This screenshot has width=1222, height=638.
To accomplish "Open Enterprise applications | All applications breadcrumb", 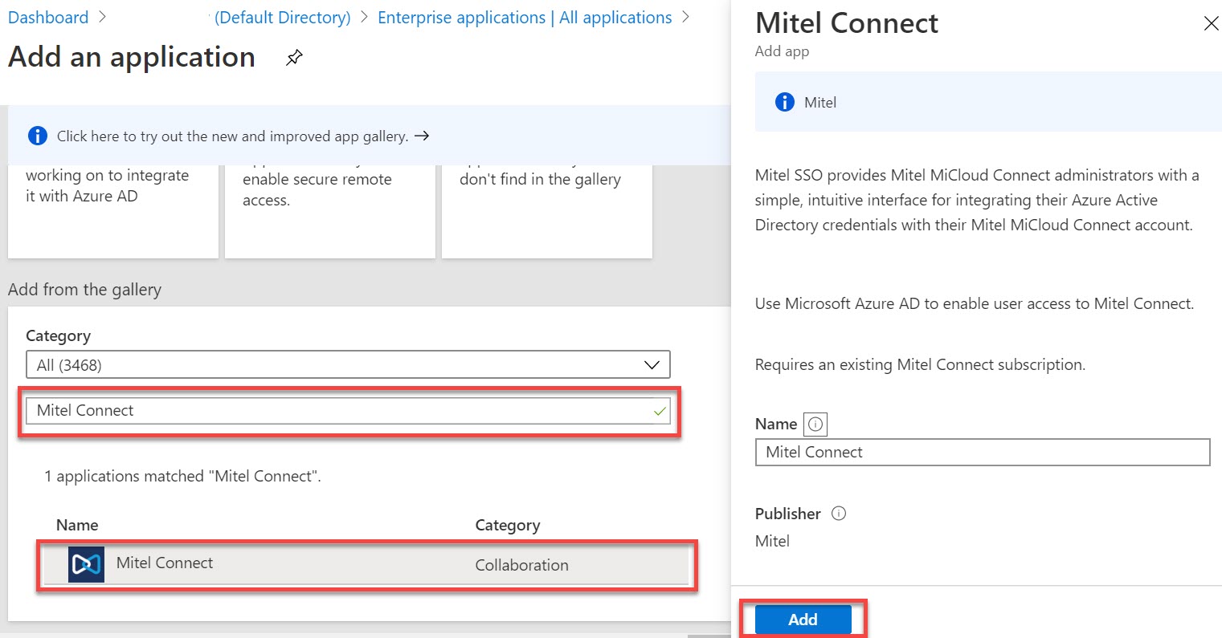I will click(525, 18).
